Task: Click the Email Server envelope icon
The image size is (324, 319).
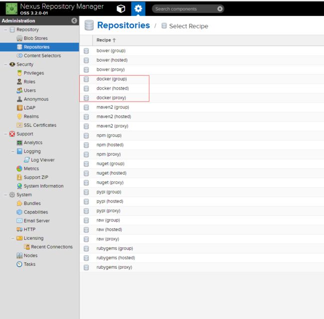Action: coord(19,221)
